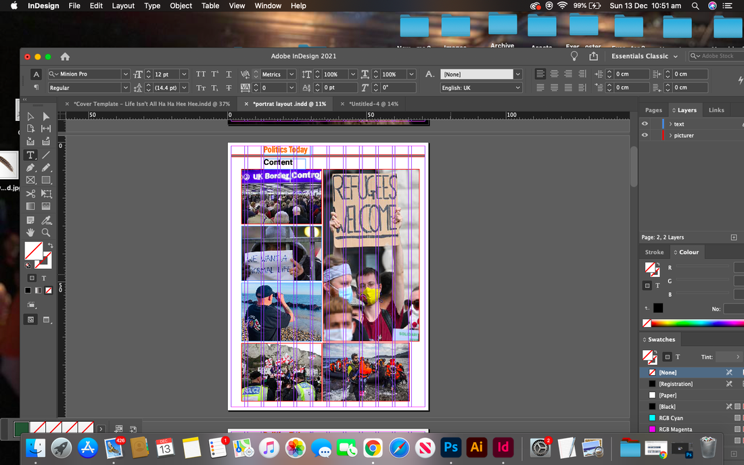Switch to the Links panel tab
This screenshot has width=744, height=465.
[716, 110]
